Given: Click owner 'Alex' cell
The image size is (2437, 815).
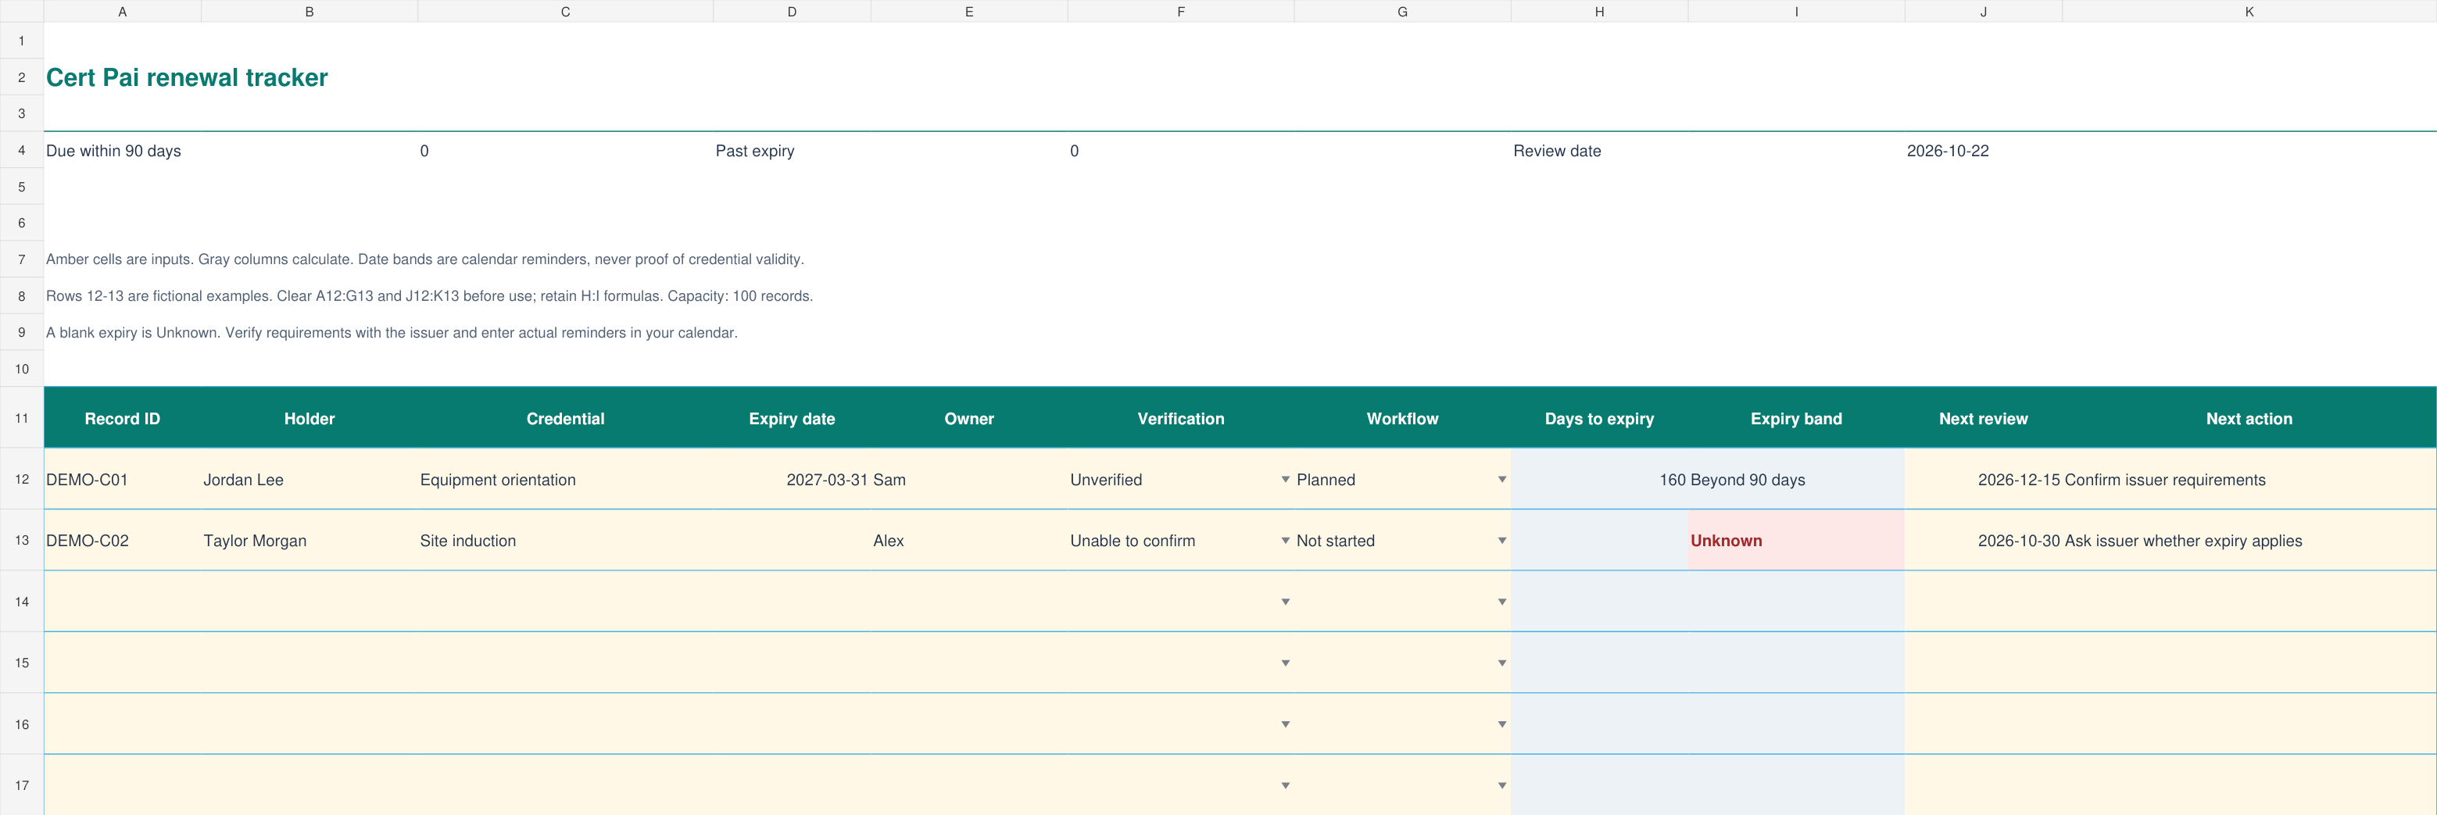Looking at the screenshot, I should 968,541.
